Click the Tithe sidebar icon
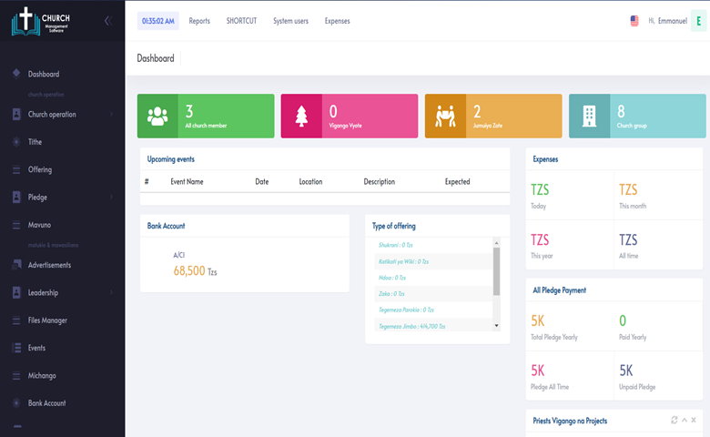This screenshot has height=437, width=710. click(x=16, y=142)
